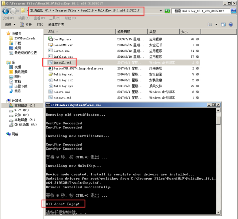Sort files by 修改日期 column header
Viewport: 238px width, 219px height.
(124, 32)
